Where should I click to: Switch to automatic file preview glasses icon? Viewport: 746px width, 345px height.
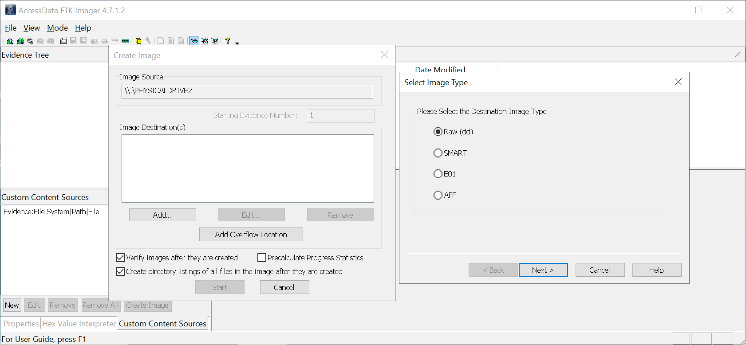click(x=194, y=41)
